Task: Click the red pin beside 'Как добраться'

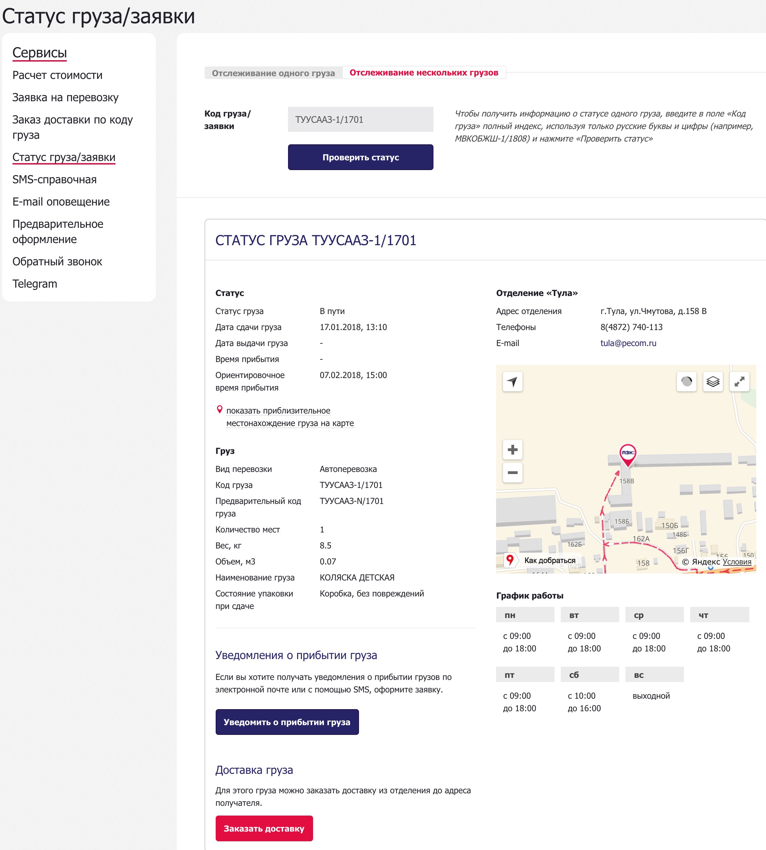Action: coord(510,560)
